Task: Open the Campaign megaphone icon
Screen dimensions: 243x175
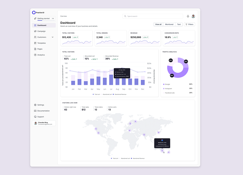Action: pyautogui.click(x=35, y=31)
